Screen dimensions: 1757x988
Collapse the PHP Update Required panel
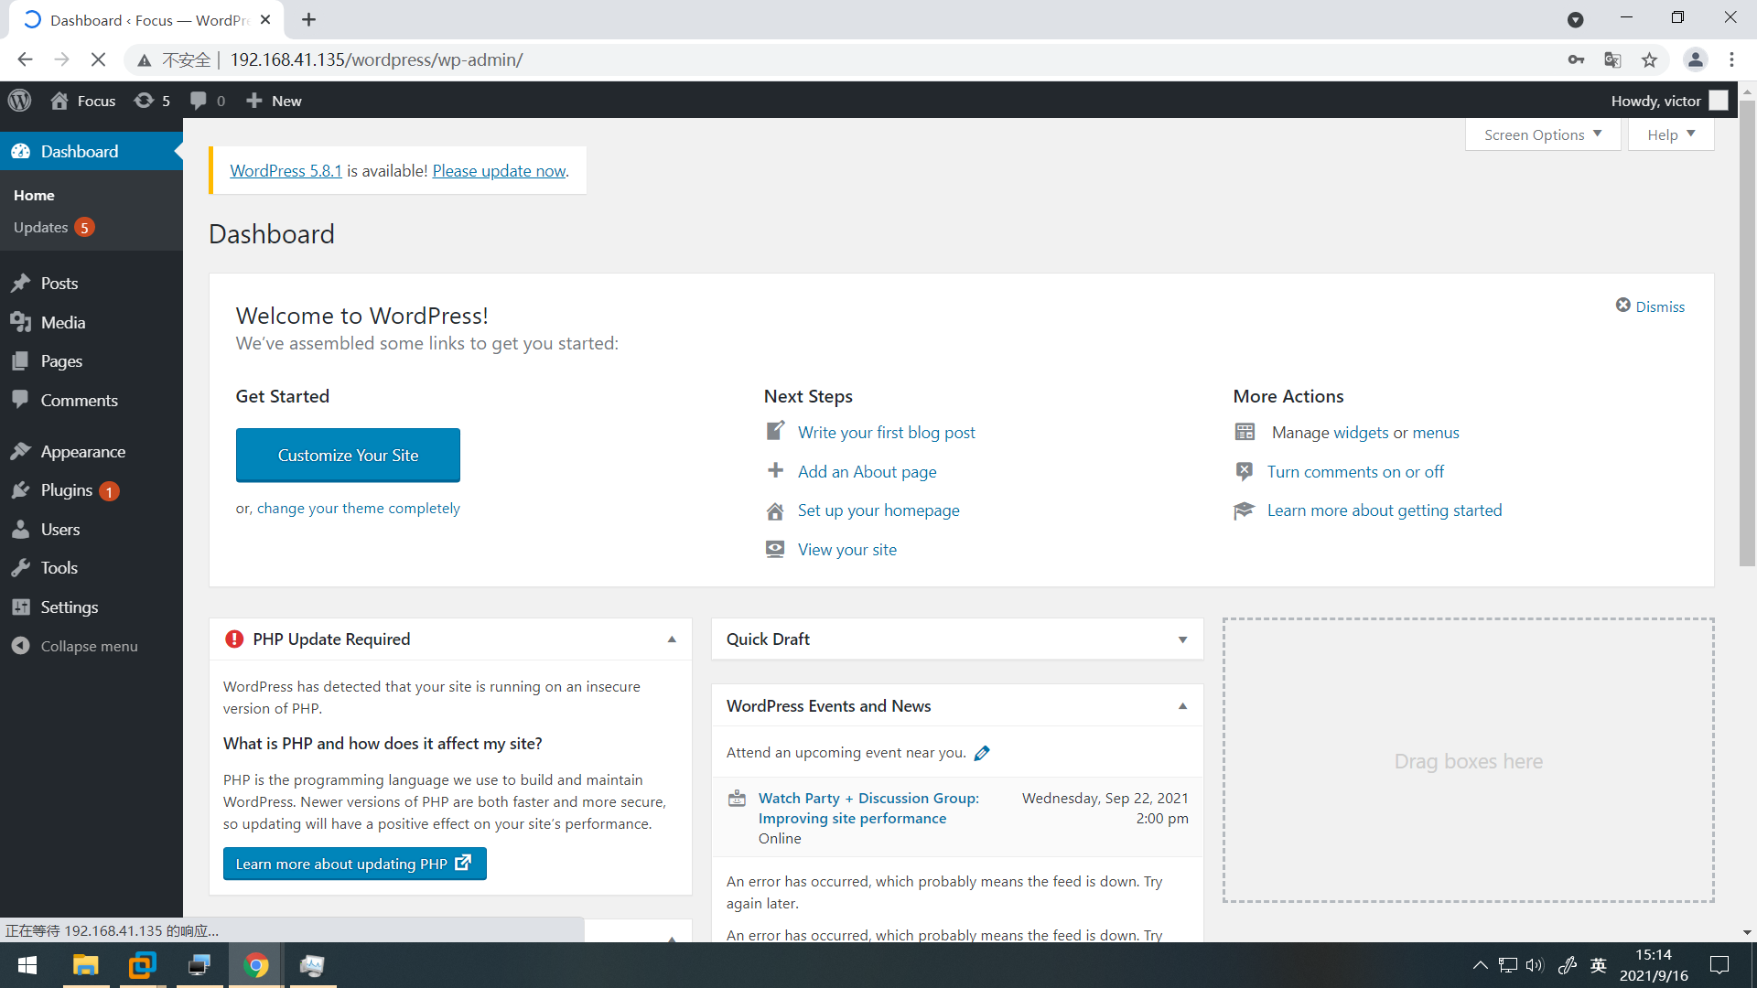[x=672, y=639]
